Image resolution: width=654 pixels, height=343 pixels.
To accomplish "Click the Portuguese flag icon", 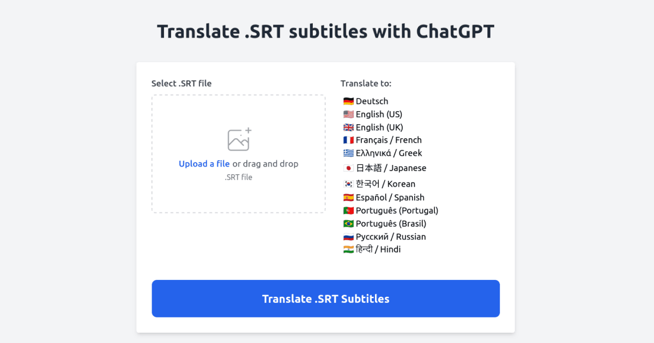I will click(x=349, y=211).
